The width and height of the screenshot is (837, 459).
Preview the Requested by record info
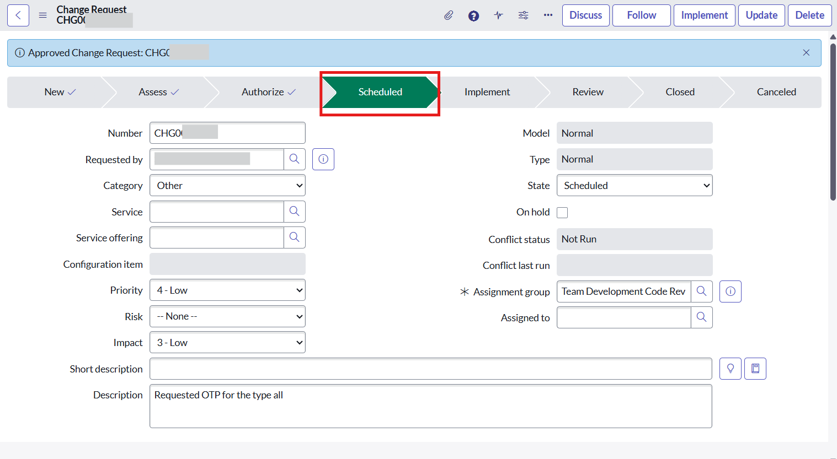323,159
